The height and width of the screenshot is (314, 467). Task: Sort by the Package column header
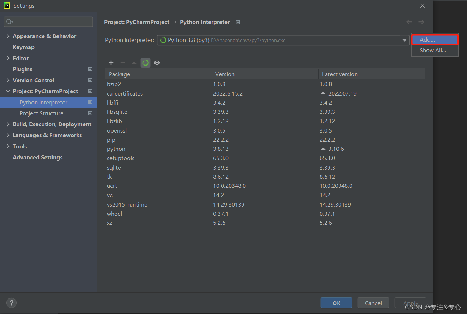click(x=158, y=74)
